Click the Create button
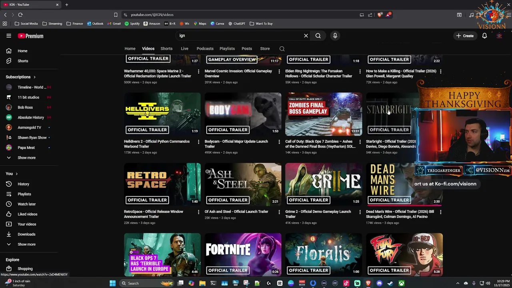The width and height of the screenshot is (512, 288). coord(465,36)
